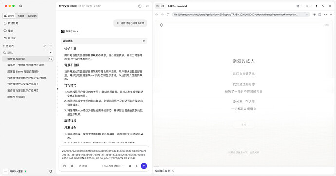
Task: Switch preview to code view icon
Action: (157, 6)
